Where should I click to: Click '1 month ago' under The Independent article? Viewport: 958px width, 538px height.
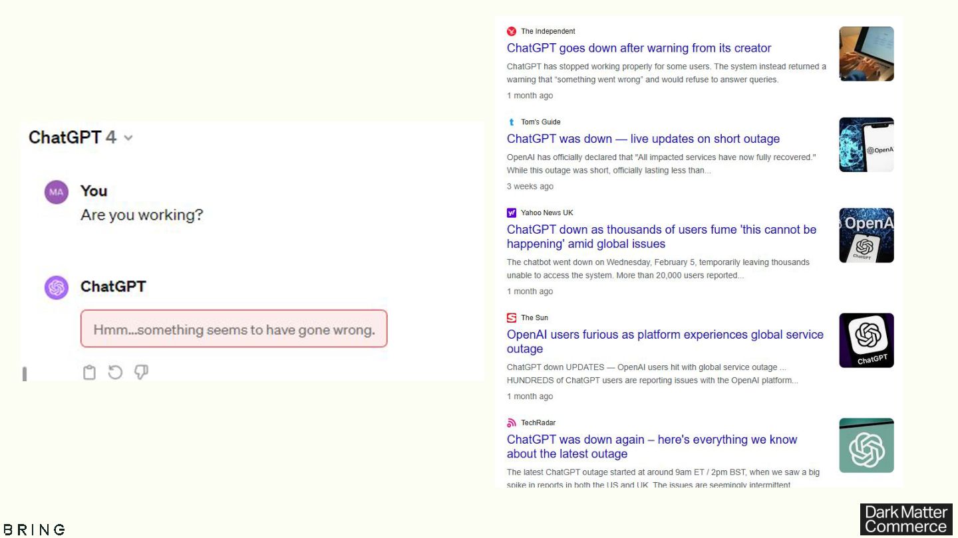point(530,96)
